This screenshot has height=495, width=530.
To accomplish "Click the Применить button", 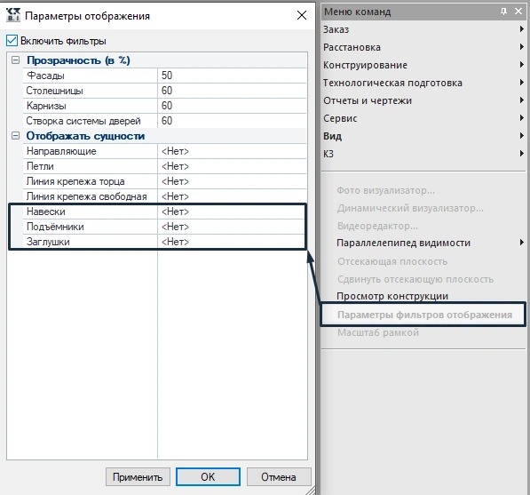I will pyautogui.click(x=138, y=476).
